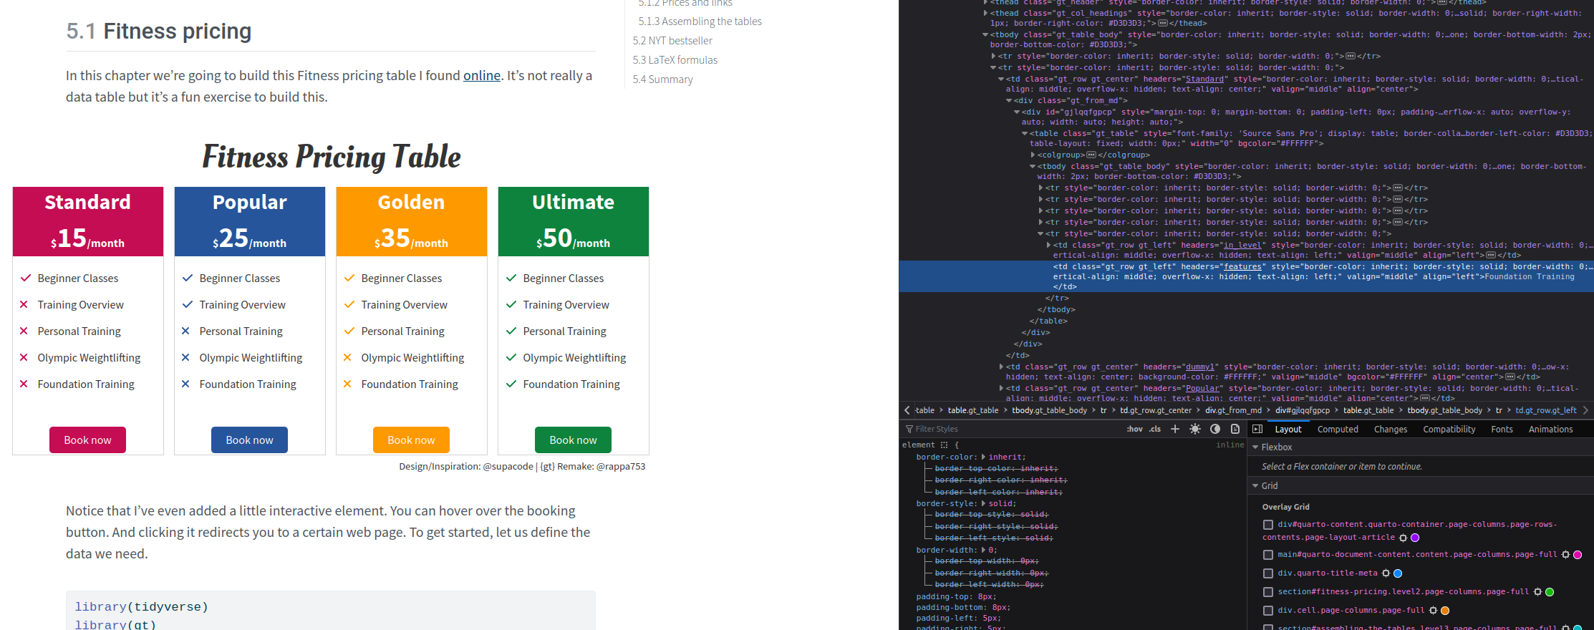Click ellipsis badge in thead gt_col_headings
Image resolution: width=1594 pixels, height=630 pixels.
1163,23
